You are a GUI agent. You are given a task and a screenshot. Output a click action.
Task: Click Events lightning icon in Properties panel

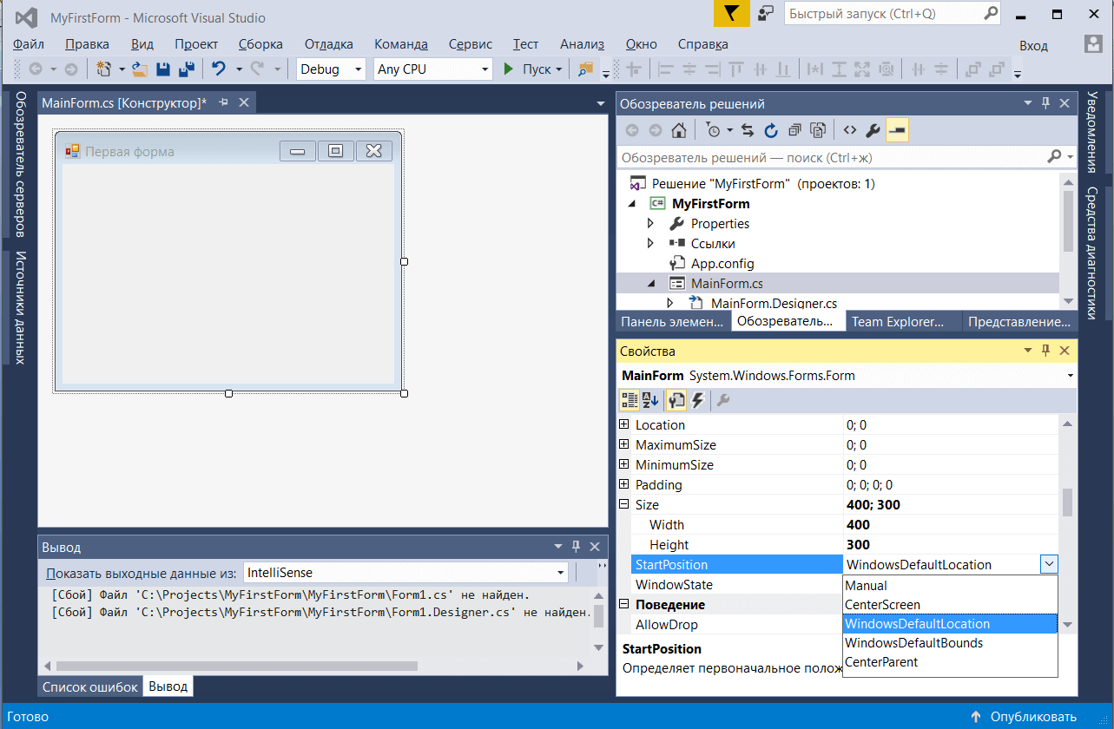pyautogui.click(x=697, y=400)
